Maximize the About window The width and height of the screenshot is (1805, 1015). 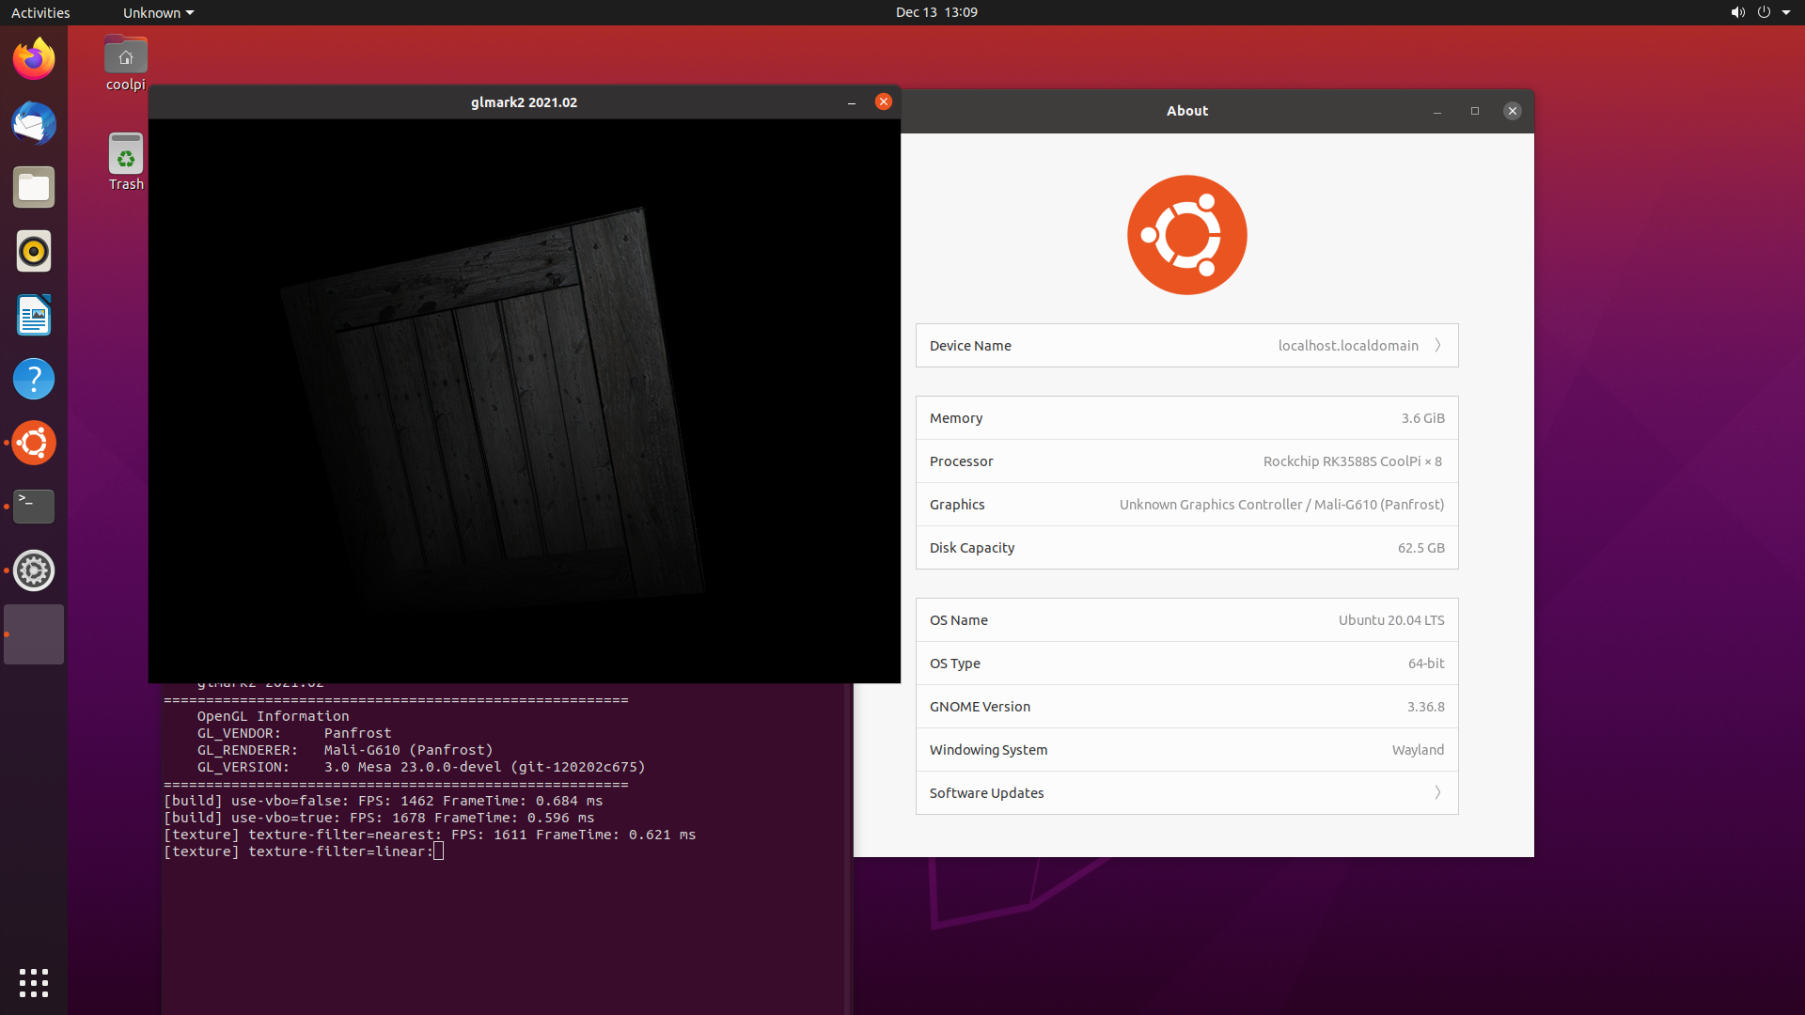[x=1475, y=111]
